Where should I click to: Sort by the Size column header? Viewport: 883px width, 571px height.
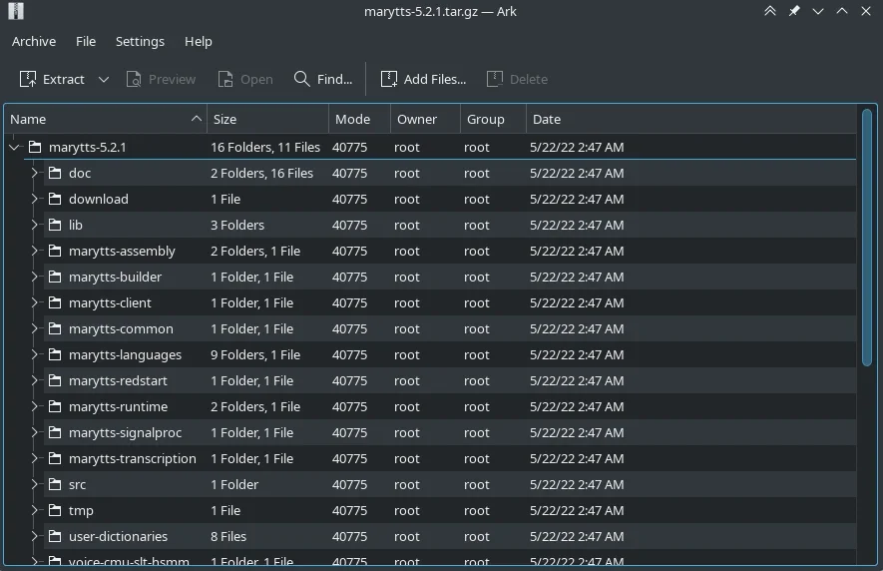[267, 119]
